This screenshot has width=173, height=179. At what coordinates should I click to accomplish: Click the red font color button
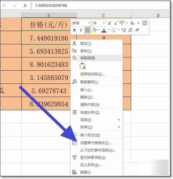104,30
